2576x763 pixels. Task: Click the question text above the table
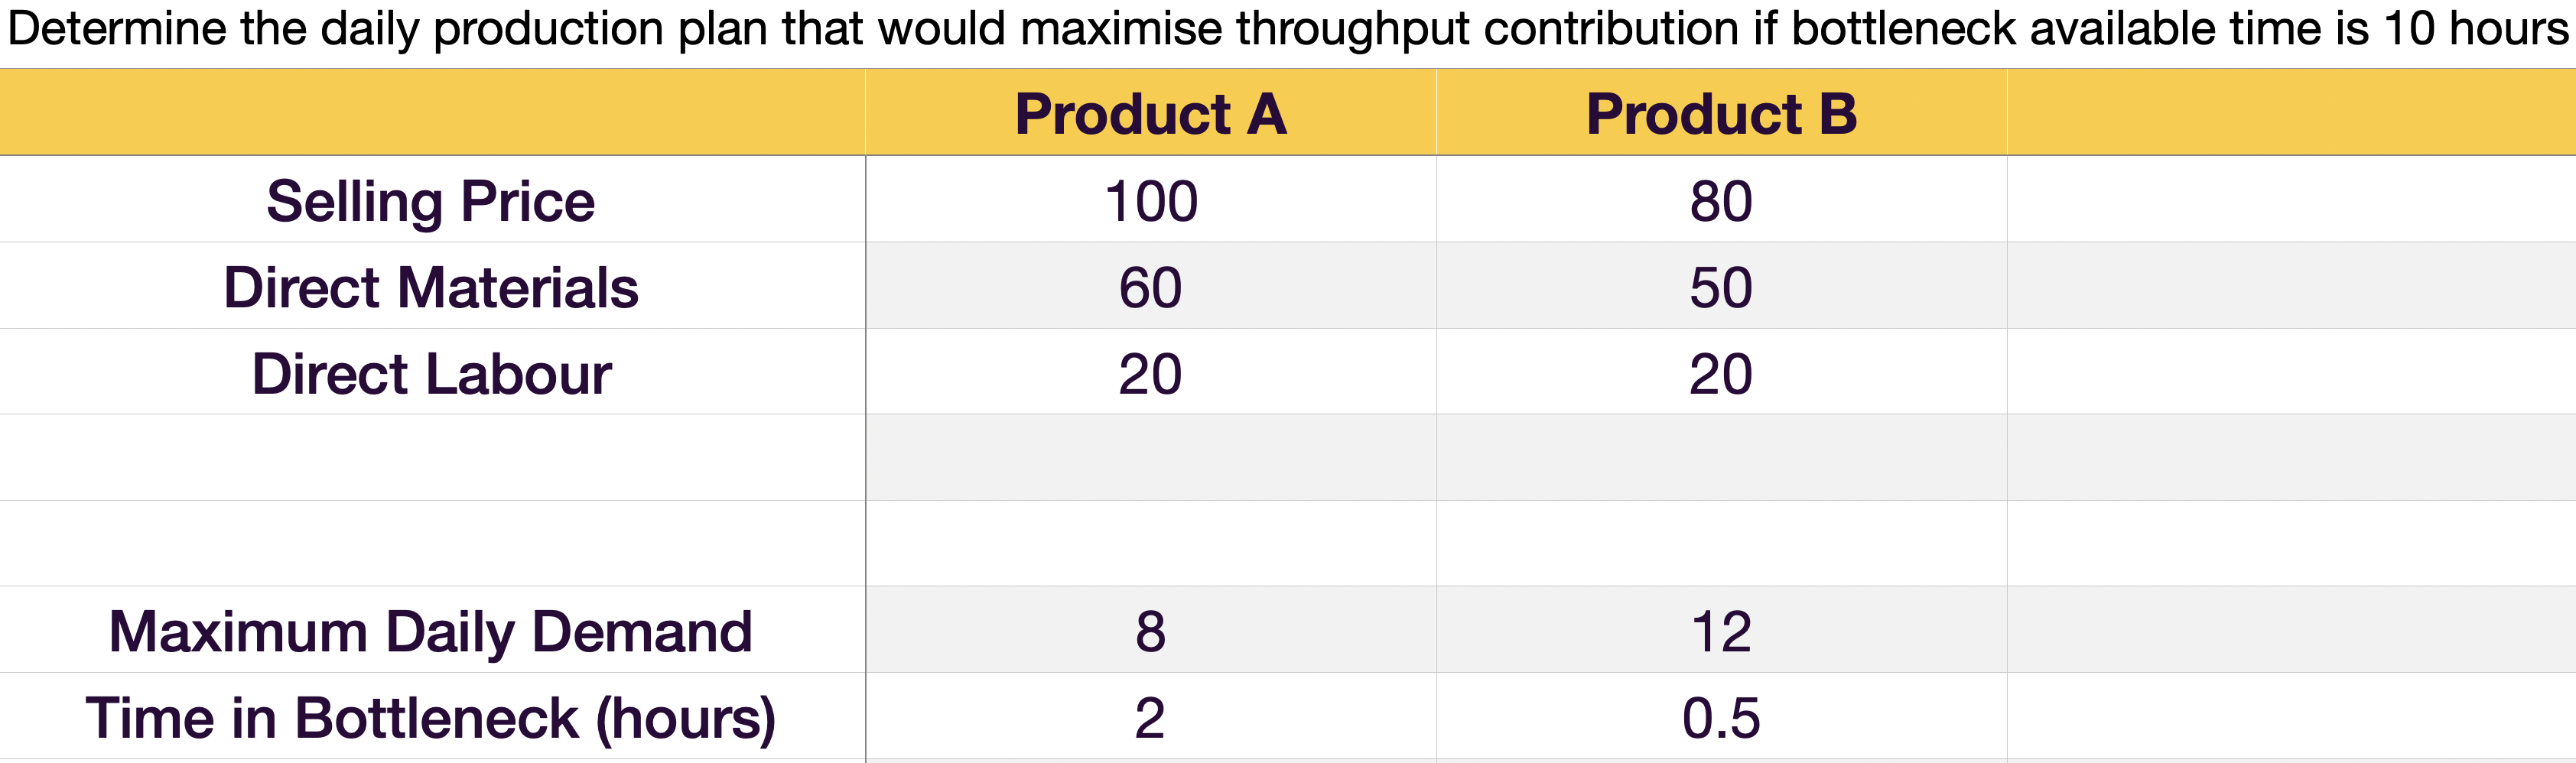[1286, 28]
